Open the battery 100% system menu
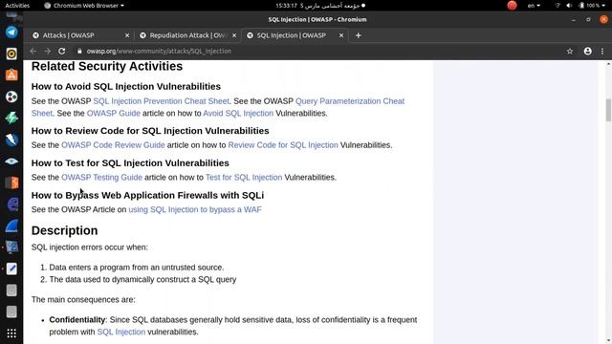 pyautogui.click(x=592, y=6)
